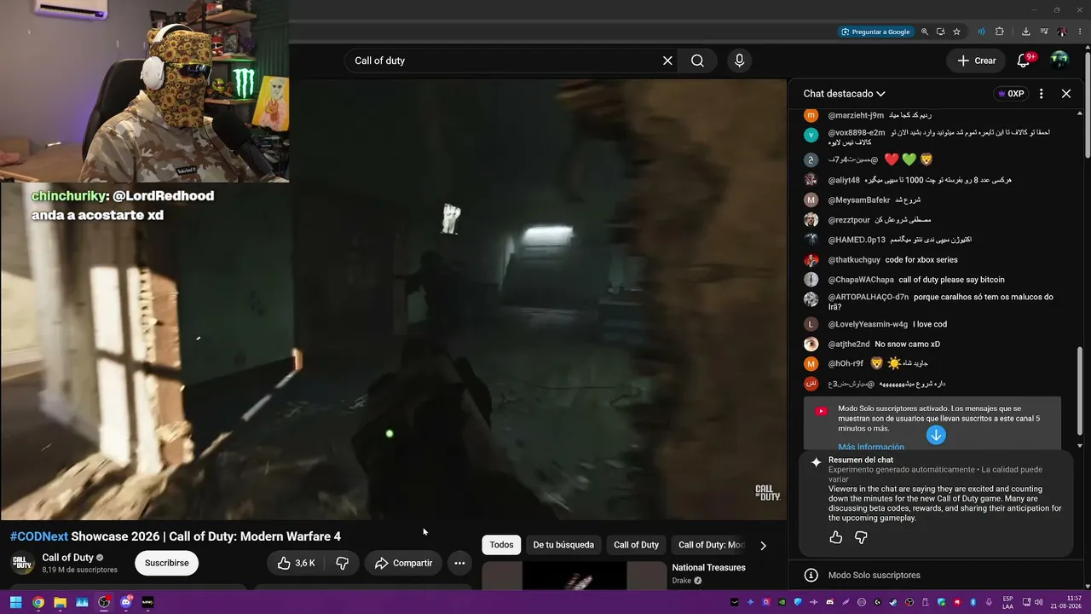
Task: Select the Call of Duty: Mod chip
Action: coord(711,545)
